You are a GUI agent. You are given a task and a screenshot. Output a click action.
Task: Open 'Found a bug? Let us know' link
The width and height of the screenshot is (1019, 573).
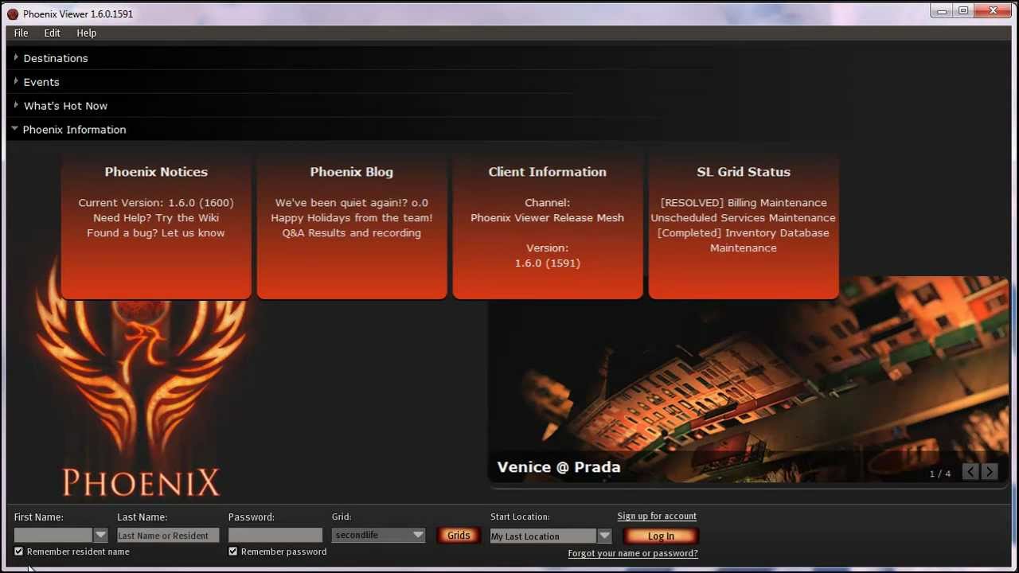click(x=156, y=232)
